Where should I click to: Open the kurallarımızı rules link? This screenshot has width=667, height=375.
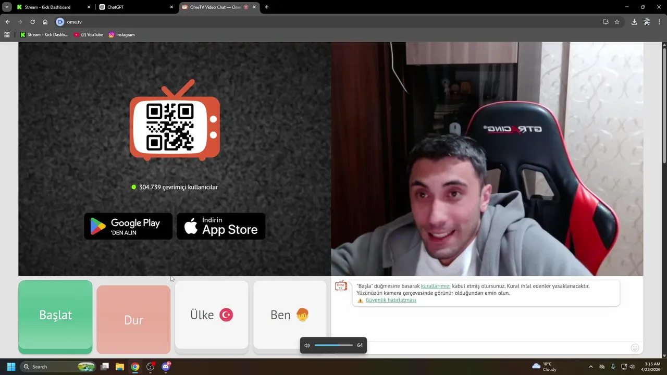point(436,286)
